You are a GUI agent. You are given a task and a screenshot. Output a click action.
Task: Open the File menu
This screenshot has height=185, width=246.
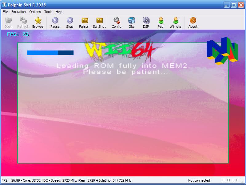pos(5,12)
